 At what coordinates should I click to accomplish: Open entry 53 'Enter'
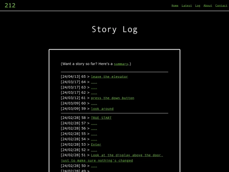[x=96, y=145]
